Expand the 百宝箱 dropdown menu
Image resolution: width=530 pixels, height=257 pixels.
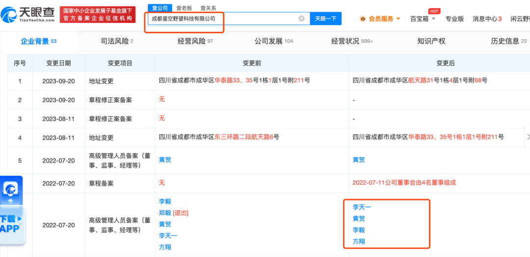pos(422,19)
